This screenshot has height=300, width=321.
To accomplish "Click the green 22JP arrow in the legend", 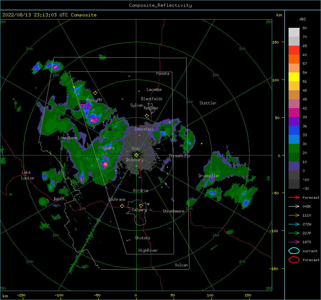I will click(x=294, y=233).
